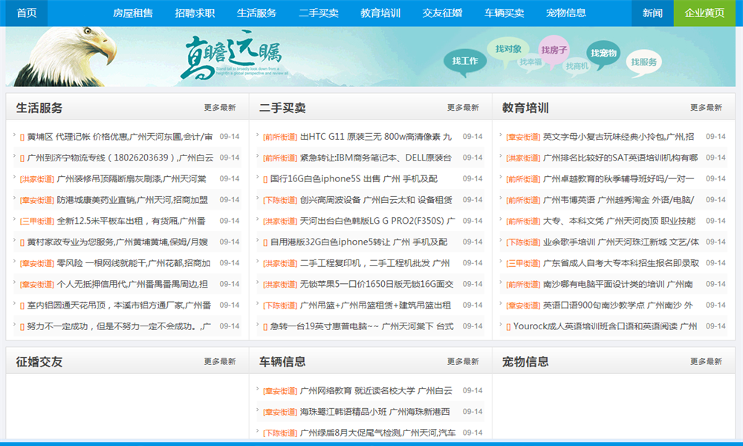Click the faded 找幸福 bubble
Viewport: 743px width, 446px height.
[531, 62]
